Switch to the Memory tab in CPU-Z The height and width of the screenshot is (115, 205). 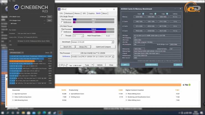click(77, 14)
